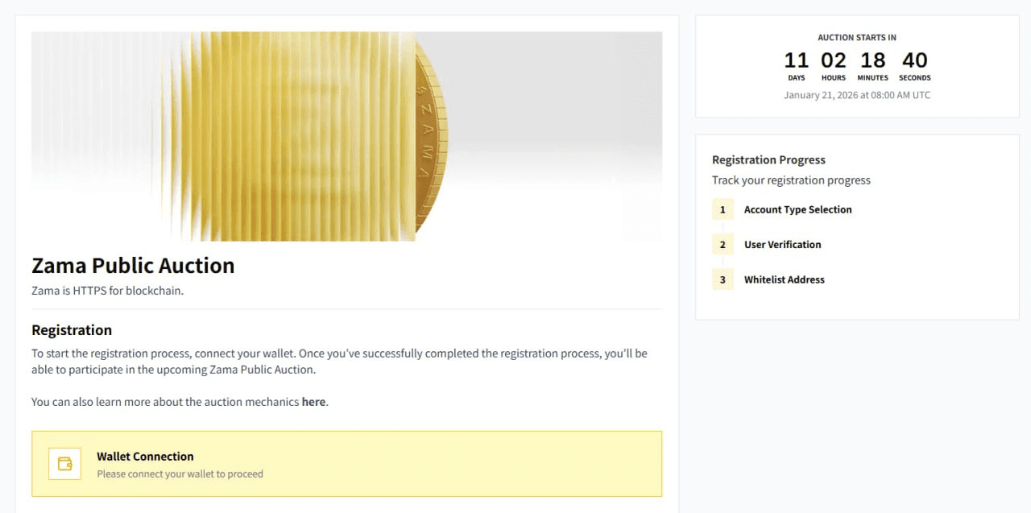Click the January 21, 2026 auction date
Image resolution: width=1031 pixels, height=513 pixels.
coord(857,95)
